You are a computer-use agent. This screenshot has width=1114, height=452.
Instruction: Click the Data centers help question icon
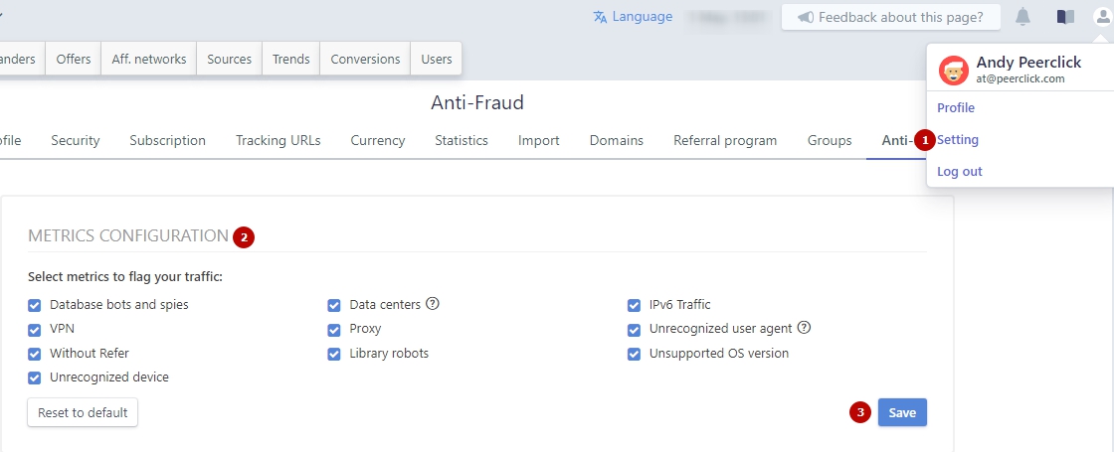click(433, 304)
